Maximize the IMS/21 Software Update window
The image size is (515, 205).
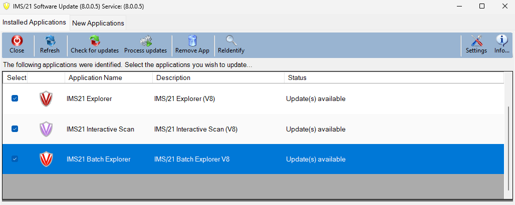tap(482, 6)
